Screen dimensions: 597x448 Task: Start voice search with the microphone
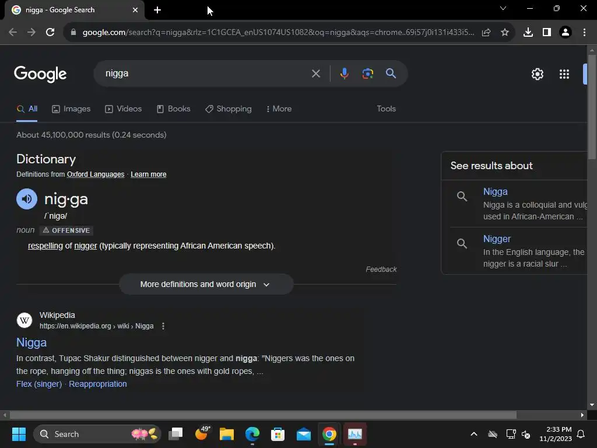click(344, 73)
